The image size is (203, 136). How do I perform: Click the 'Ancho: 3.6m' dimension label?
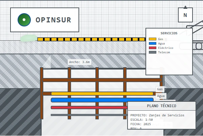pyautogui.click(x=80, y=62)
